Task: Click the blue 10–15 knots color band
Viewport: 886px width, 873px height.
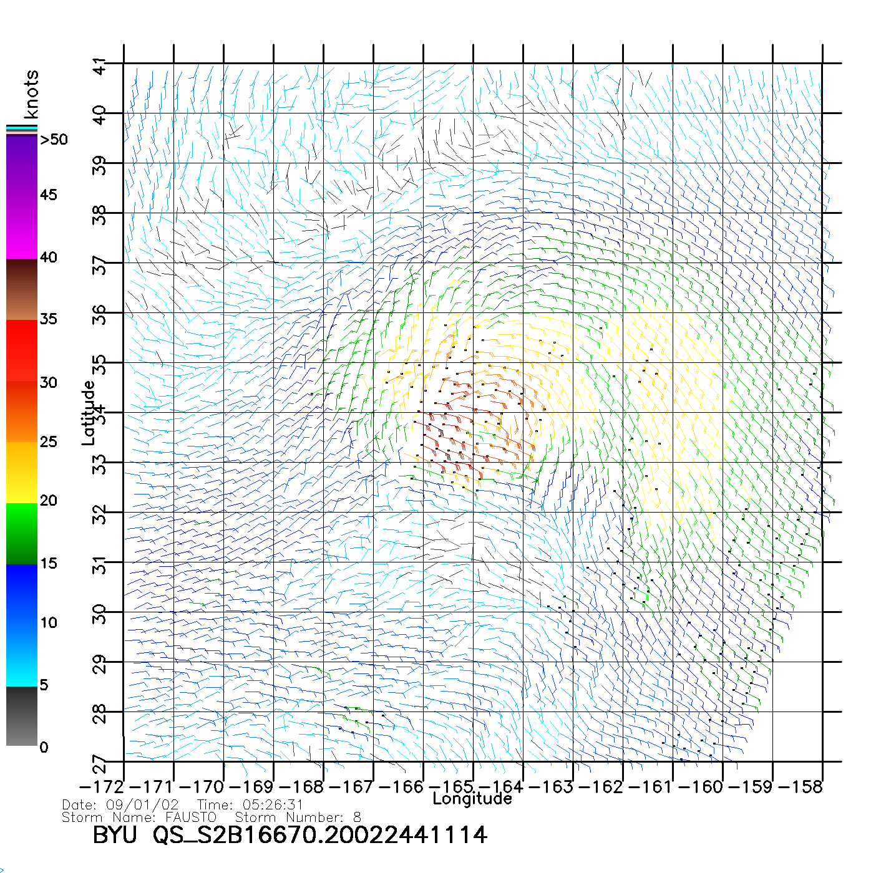Action: pos(22,594)
